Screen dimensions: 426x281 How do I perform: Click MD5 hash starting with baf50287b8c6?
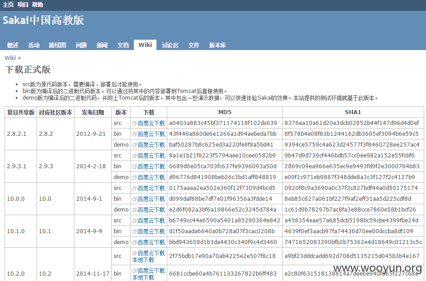(x=221, y=145)
